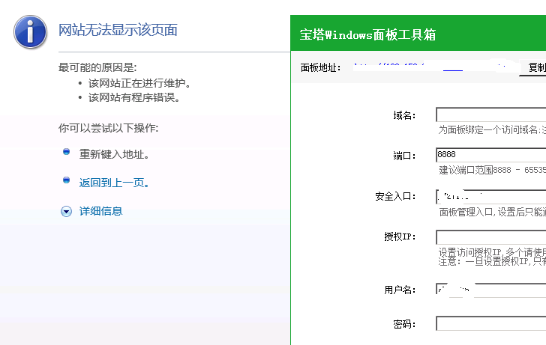Click the 为面板绑定一个访问域名 hint
Screen dimensions: 546x345
pyautogui.click(x=492, y=130)
